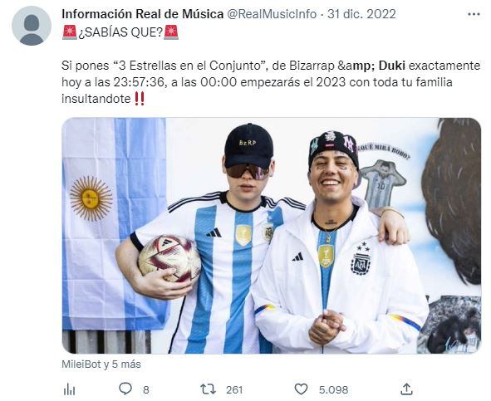Click the soccer ball in the photo

pos(169,258)
